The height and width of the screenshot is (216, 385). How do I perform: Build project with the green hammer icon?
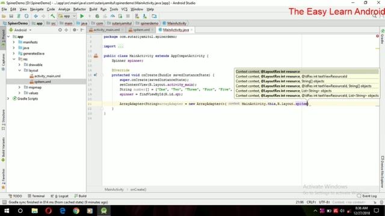coord(52,16)
